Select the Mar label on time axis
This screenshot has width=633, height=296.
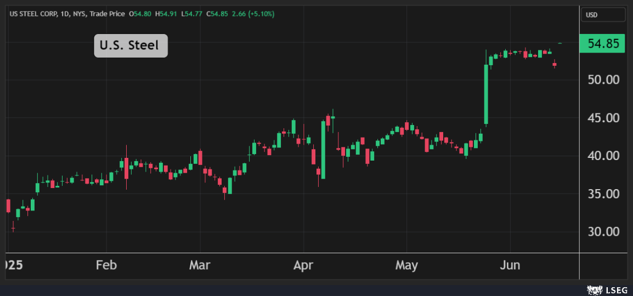200,265
